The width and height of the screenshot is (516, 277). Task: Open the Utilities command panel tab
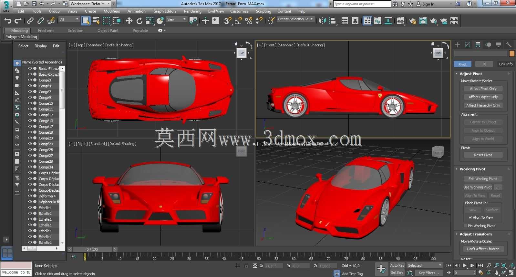coord(509,45)
